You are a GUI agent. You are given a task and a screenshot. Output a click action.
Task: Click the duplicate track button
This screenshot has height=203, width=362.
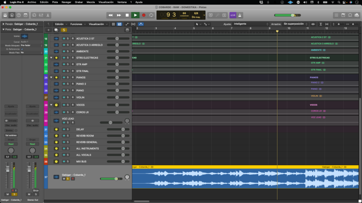click(x=56, y=30)
